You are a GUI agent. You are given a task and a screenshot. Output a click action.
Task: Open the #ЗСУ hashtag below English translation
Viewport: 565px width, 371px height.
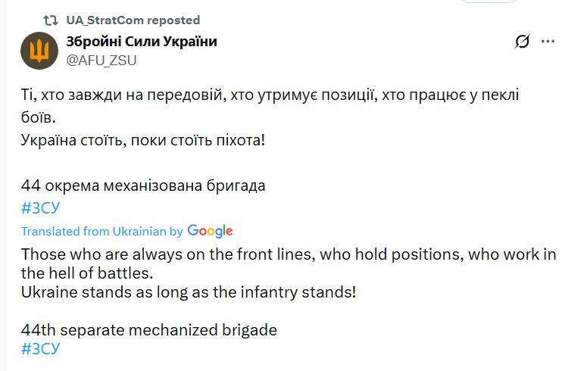40,349
